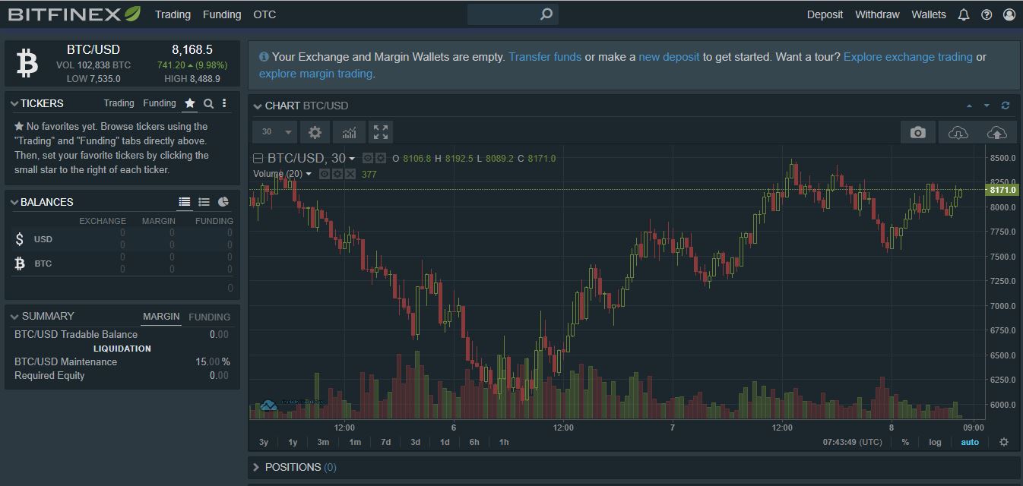Viewport: 1023px width, 486px height.
Task: Collapse the Tickers panel
Action: pyautogui.click(x=14, y=103)
